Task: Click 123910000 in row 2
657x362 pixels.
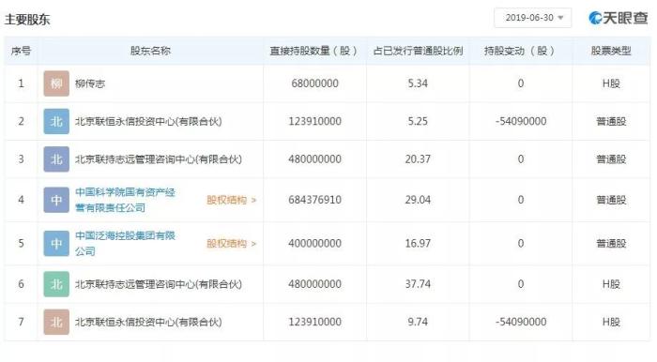Action: coord(314,121)
